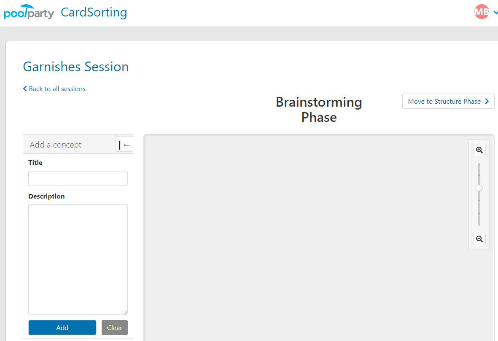Click the Move to Structure Phase button

click(448, 101)
